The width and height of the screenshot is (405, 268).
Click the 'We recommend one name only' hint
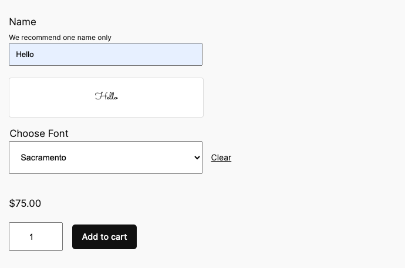[x=60, y=38]
